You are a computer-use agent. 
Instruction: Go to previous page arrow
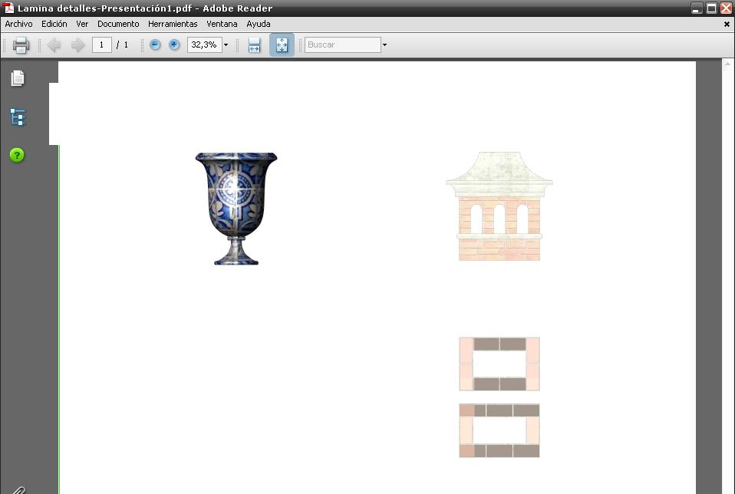(54, 45)
